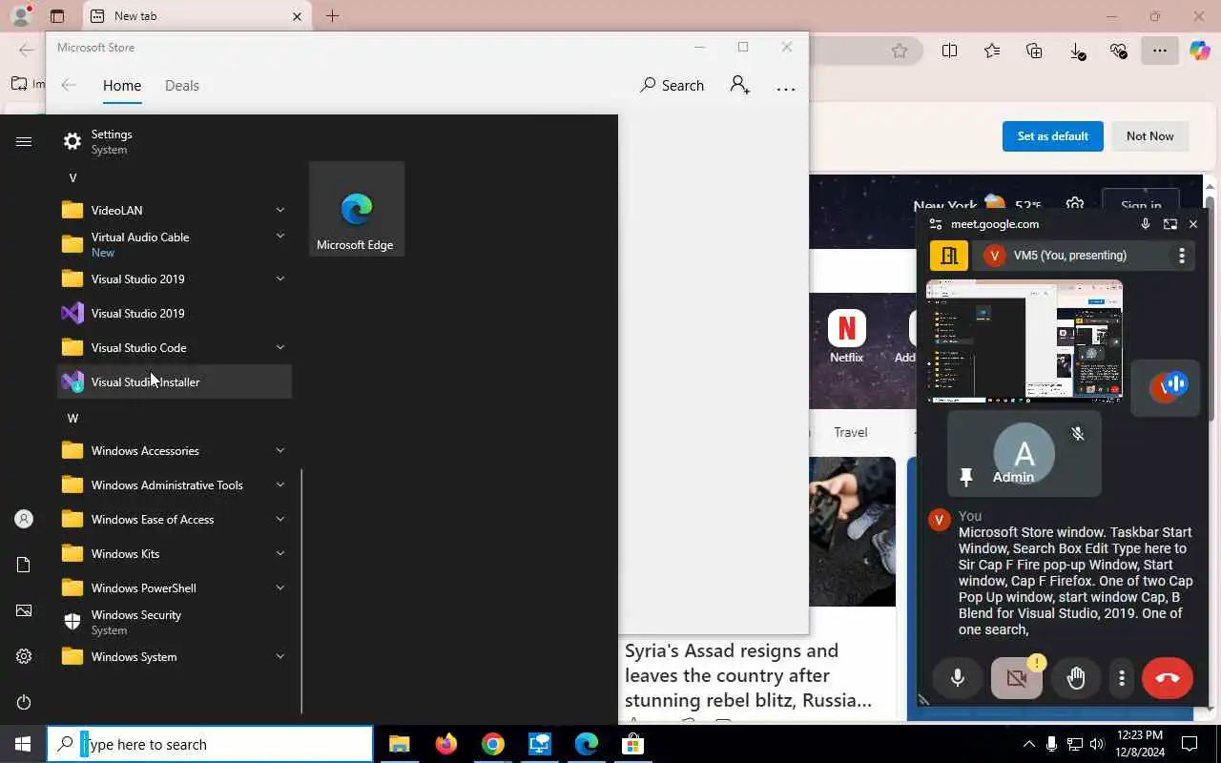
Task: Mute microphone in Meet popup
Action: point(958,678)
